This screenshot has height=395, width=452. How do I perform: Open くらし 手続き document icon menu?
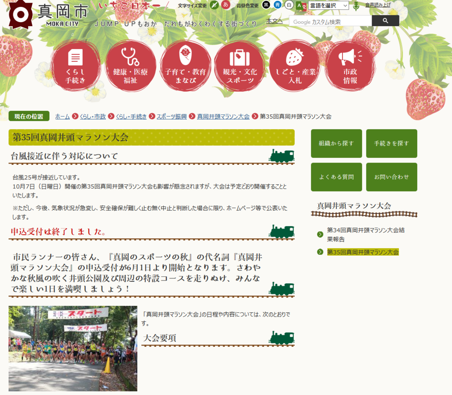(x=75, y=66)
